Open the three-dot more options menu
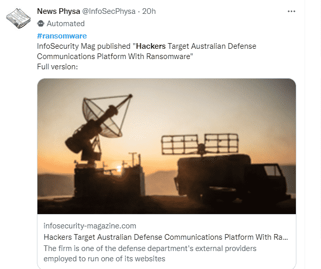This screenshot has height=269, width=321. tap(291, 11)
